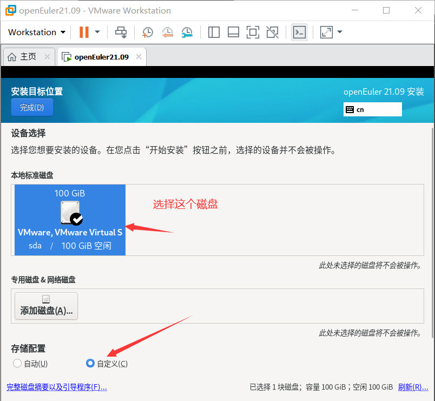Open the console view
The height and width of the screenshot is (401, 435).
[299, 32]
